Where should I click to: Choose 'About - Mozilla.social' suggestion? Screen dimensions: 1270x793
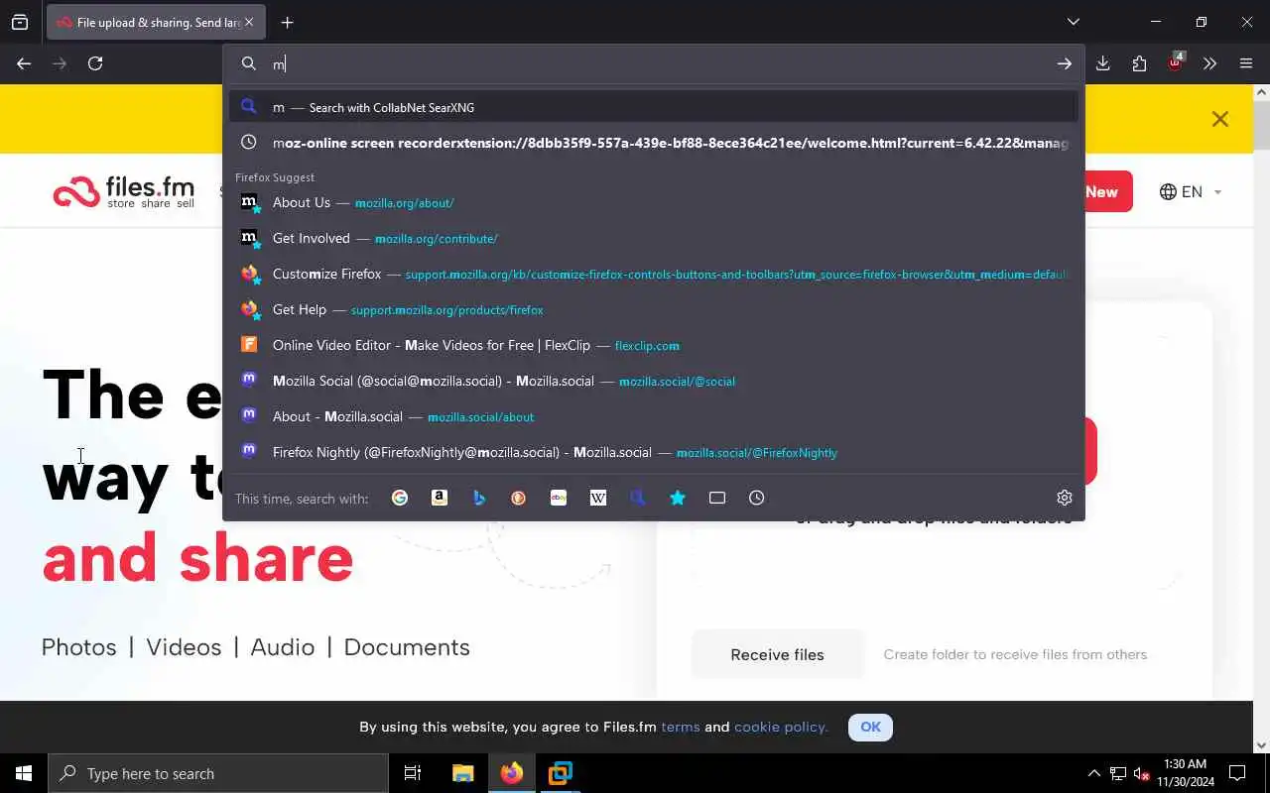[x=654, y=416]
